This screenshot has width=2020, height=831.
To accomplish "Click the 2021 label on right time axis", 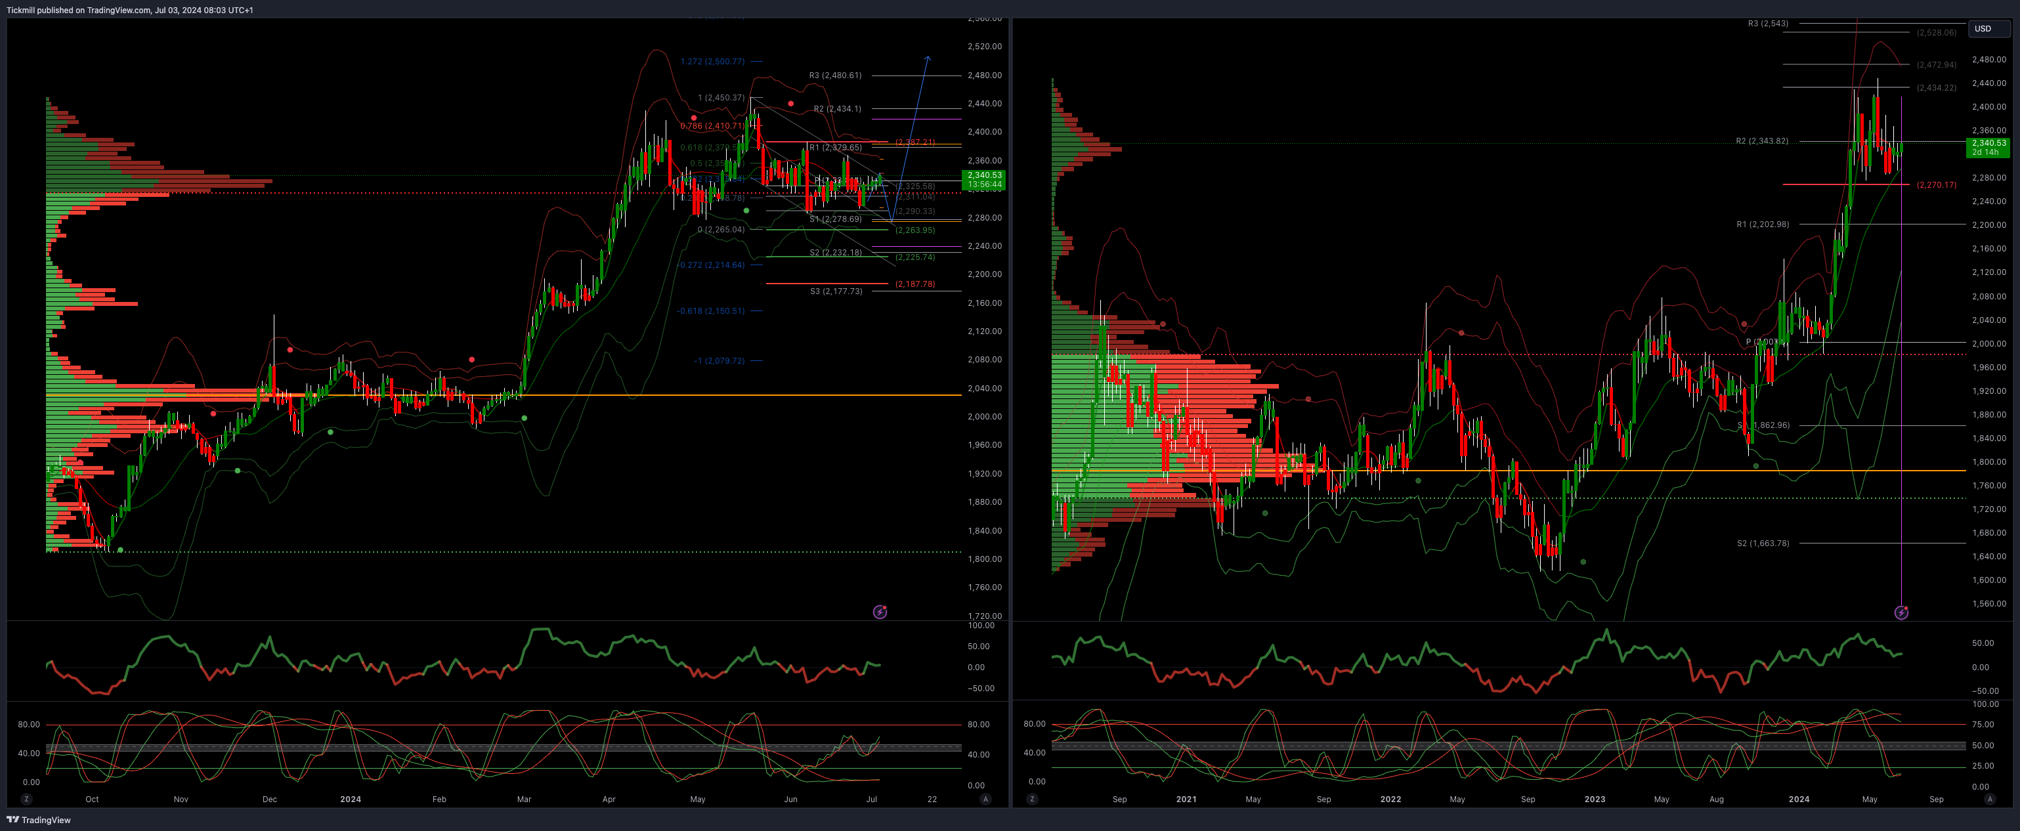I will [1186, 799].
